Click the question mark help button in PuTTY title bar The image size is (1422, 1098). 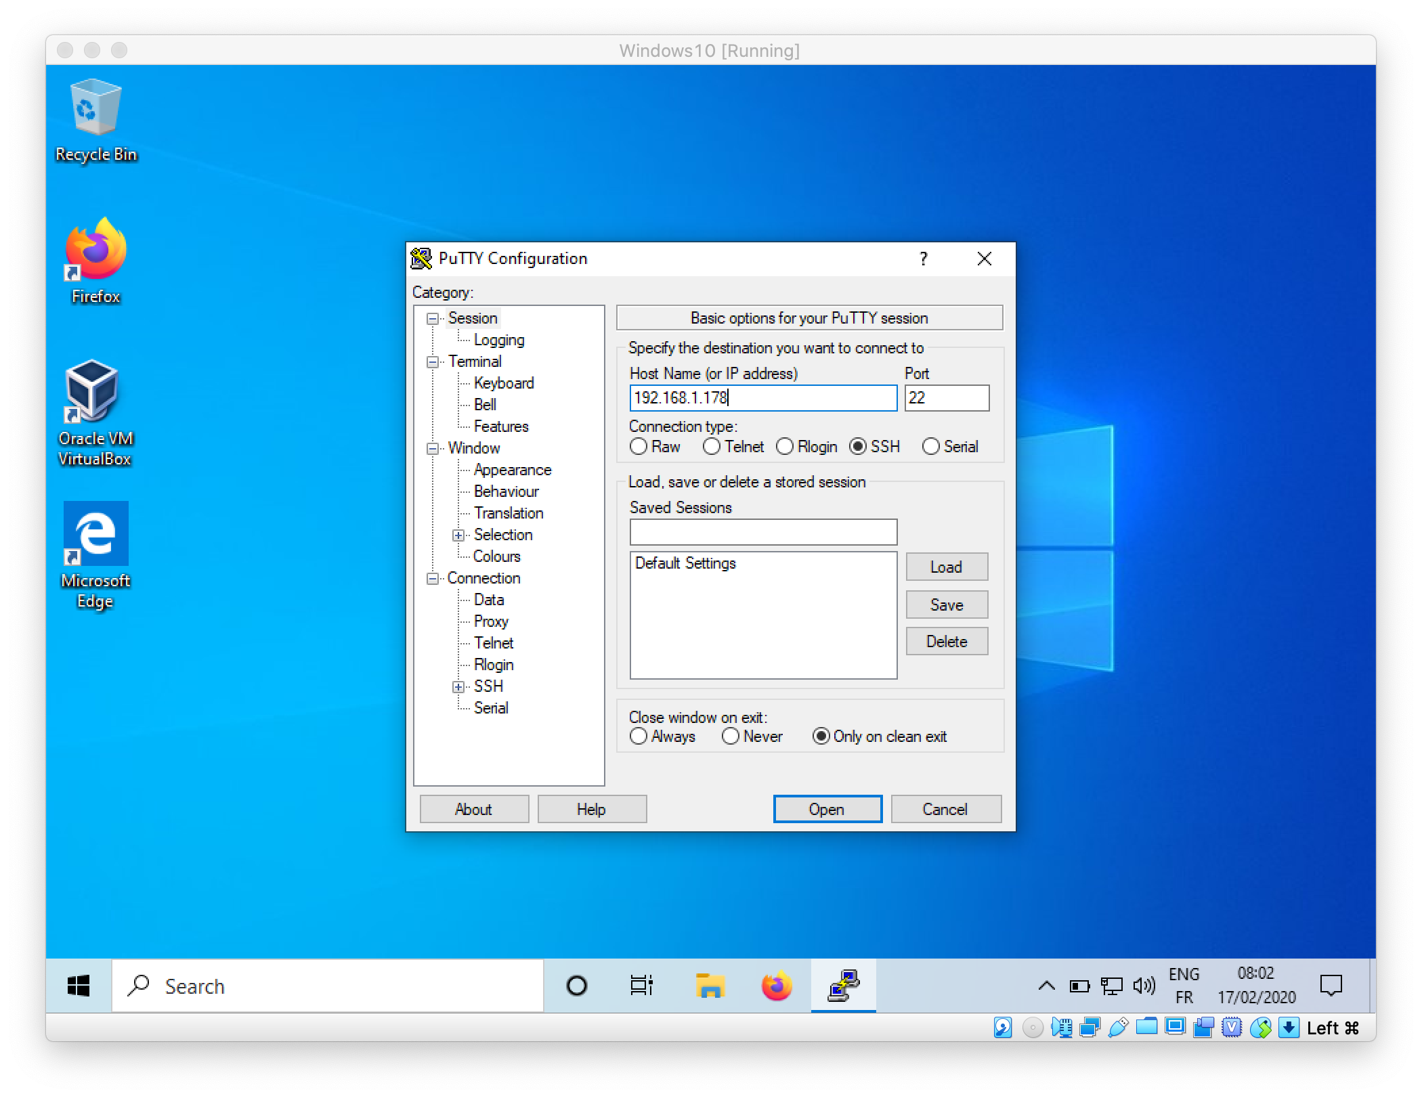[x=924, y=259]
